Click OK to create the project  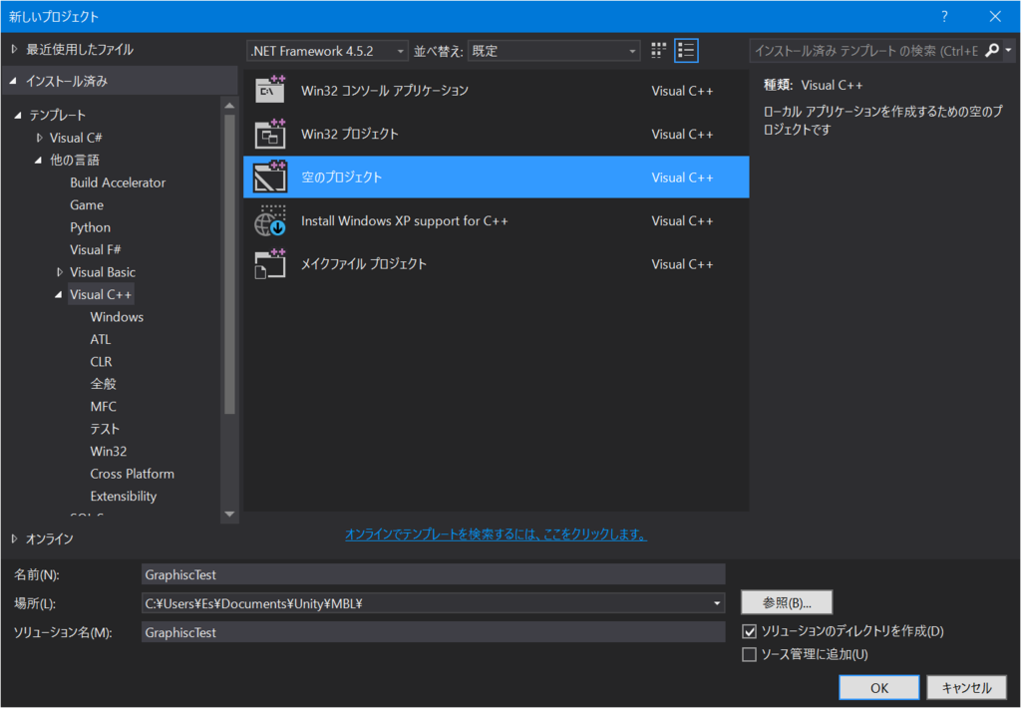coord(879,688)
